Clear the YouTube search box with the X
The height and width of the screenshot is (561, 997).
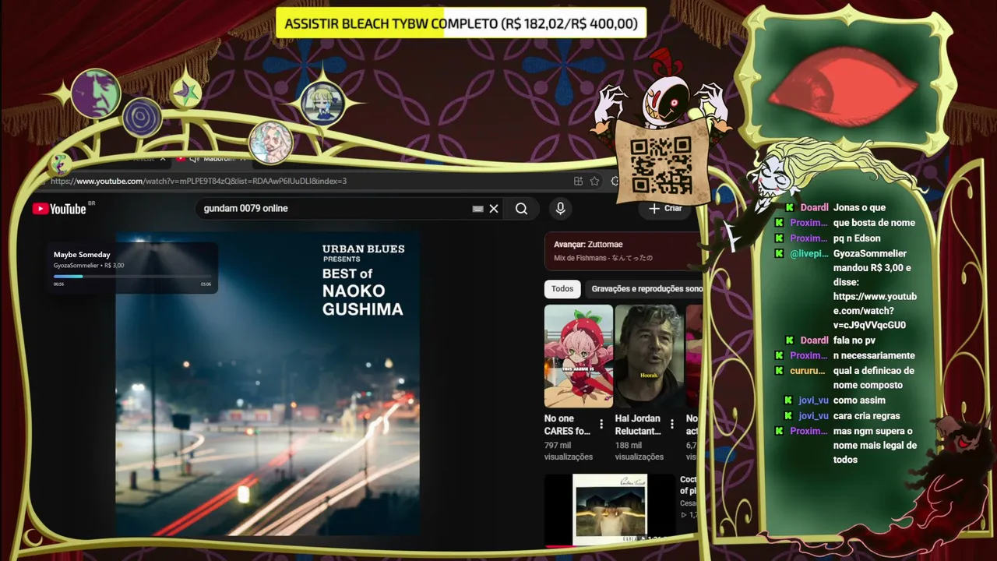point(494,208)
